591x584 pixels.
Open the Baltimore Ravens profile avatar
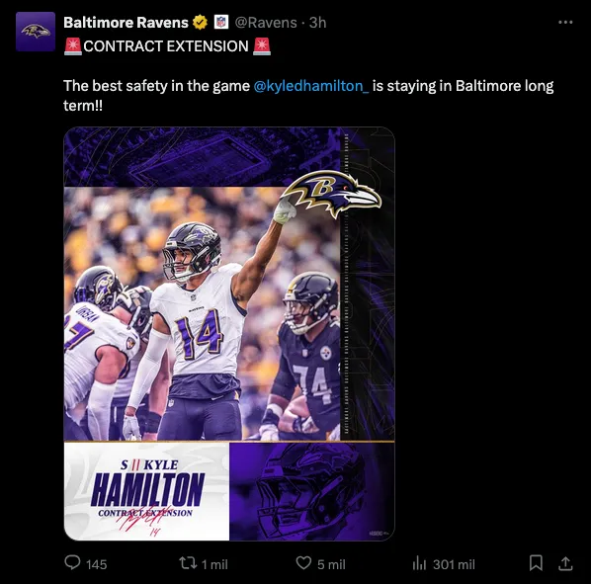[36, 32]
